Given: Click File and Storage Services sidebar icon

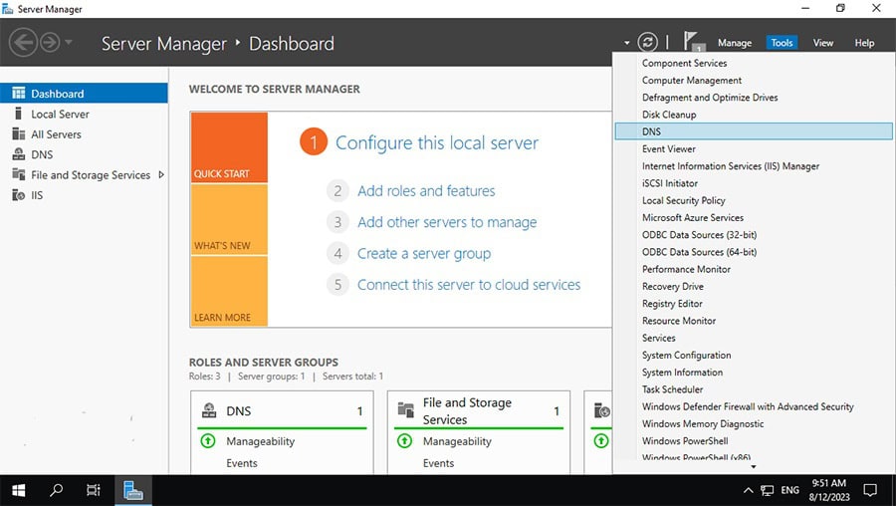Looking at the screenshot, I should [18, 174].
